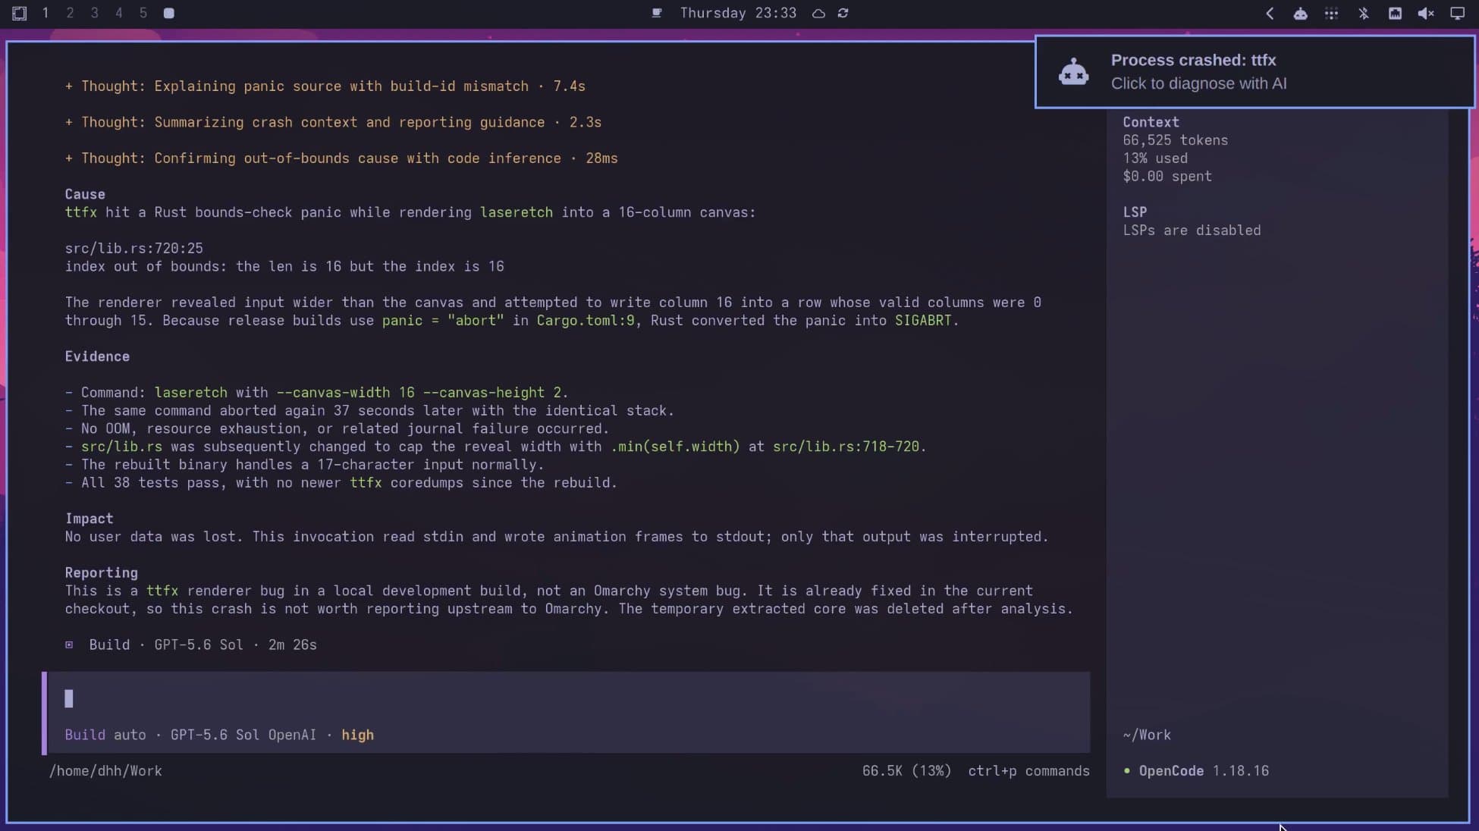Click '$0.00 spent' text
This screenshot has width=1479, height=831.
(x=1167, y=177)
